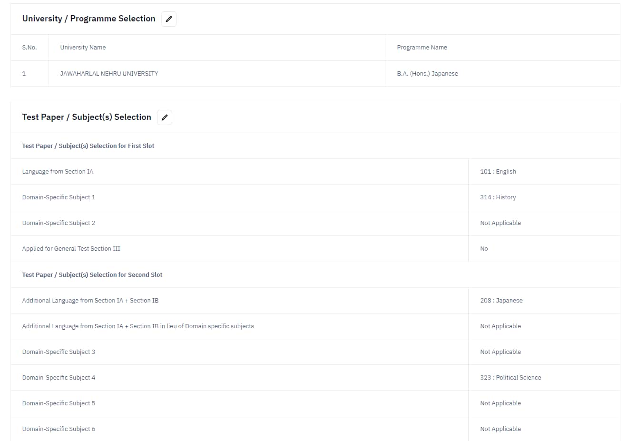Select Applied for General Test Section III label

71,249
